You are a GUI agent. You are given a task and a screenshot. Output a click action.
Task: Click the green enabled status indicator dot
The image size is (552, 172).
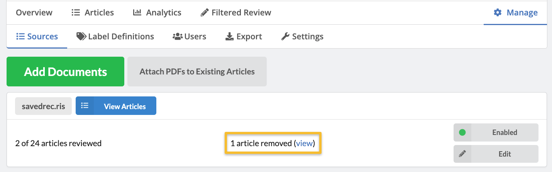(x=462, y=132)
